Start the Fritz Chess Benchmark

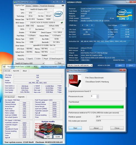pyautogui.click(x=75, y=128)
